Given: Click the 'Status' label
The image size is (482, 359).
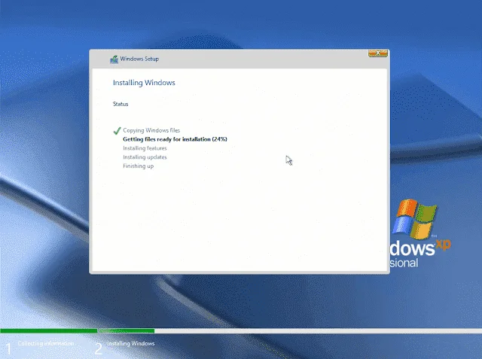Looking at the screenshot, I should [120, 104].
